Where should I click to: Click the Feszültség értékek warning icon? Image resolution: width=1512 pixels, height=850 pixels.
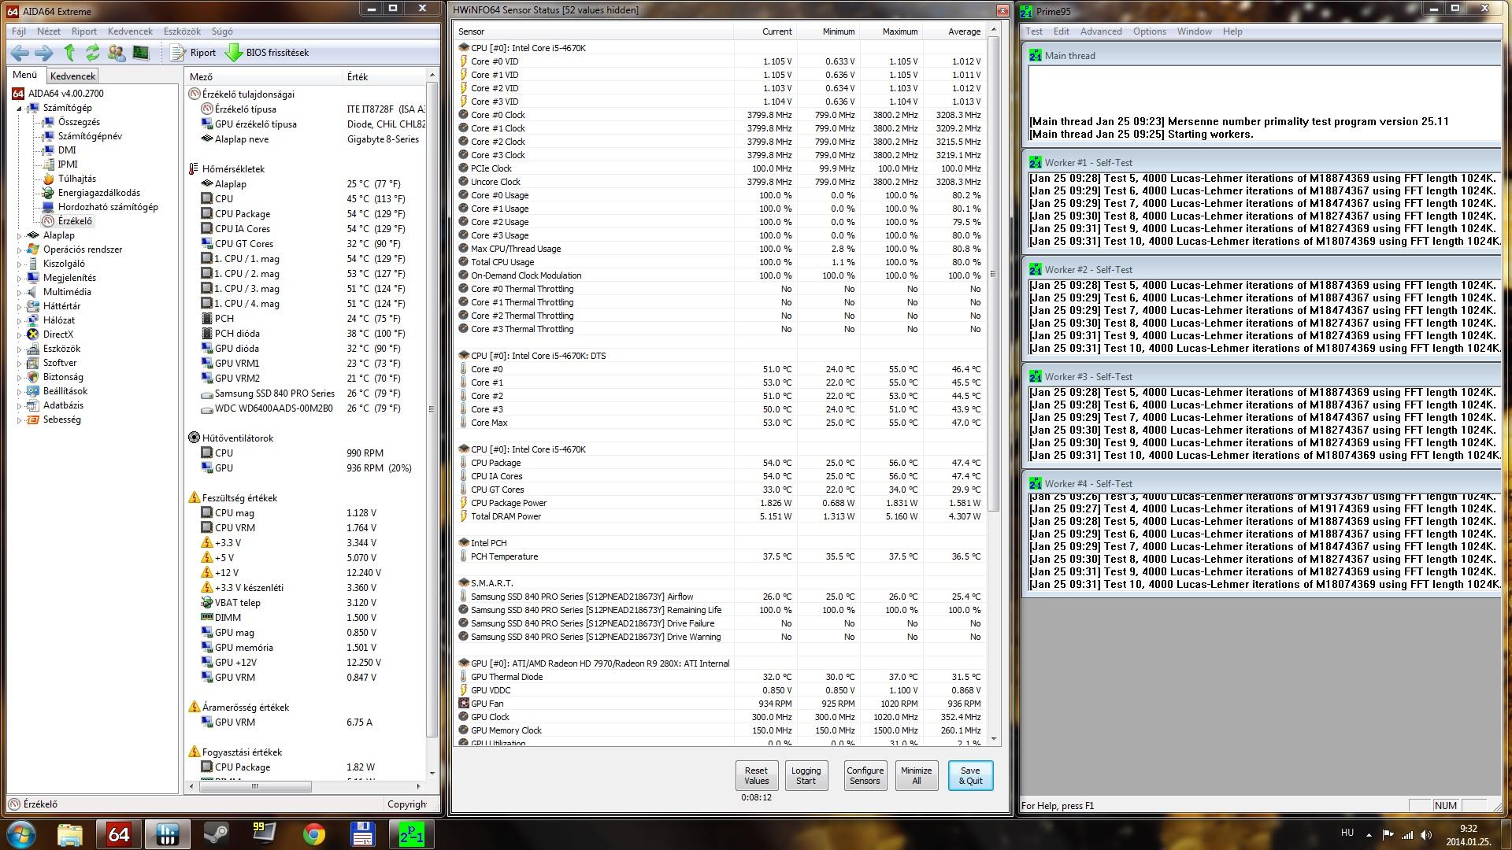(x=194, y=498)
